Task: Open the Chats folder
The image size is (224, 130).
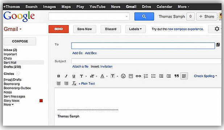Action: [x=8, y=58]
